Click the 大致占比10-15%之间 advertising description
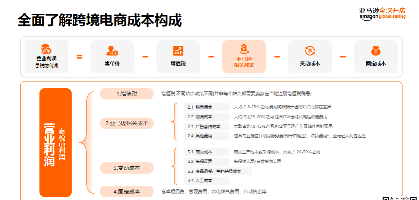 click(x=283, y=126)
